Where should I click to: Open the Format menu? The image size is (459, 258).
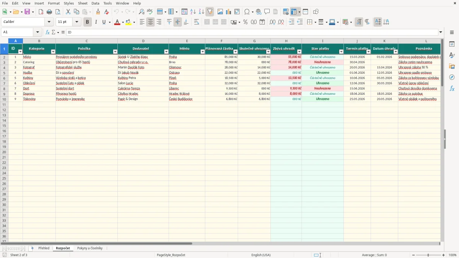pos(54,3)
